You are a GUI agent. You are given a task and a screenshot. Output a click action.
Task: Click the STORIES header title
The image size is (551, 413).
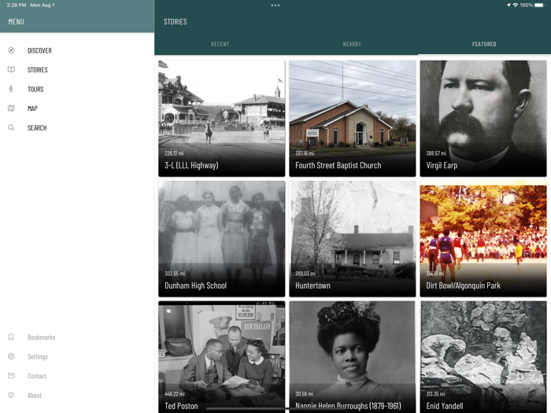point(175,22)
